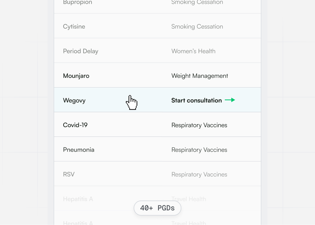This screenshot has height=225, width=315.
Task: Click Respiratory Vaccines next to RSV
Action: coord(199,174)
